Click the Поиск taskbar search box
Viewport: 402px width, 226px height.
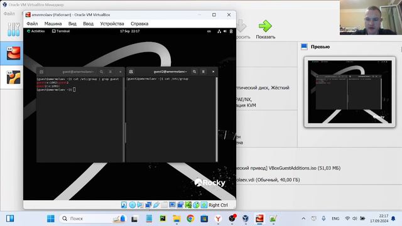[x=93, y=218]
